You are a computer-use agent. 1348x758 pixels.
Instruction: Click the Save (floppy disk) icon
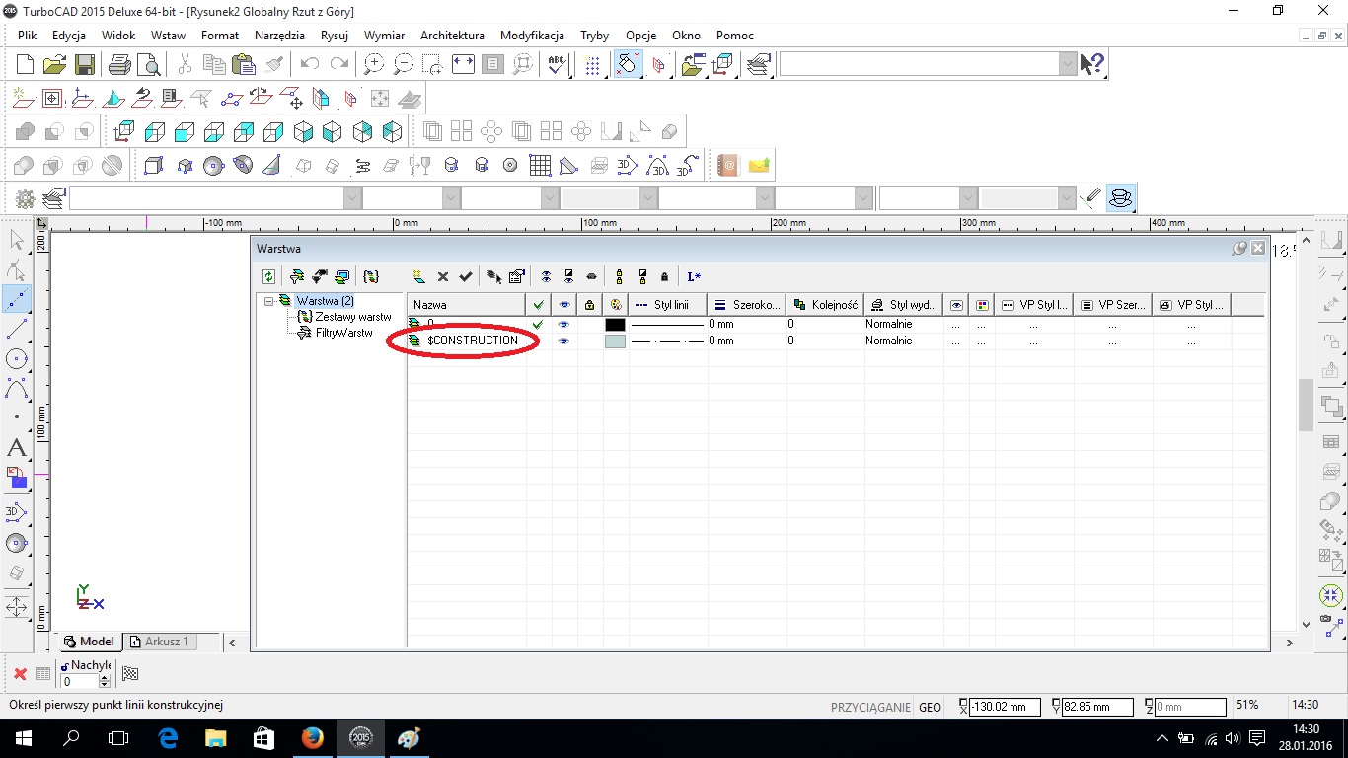click(x=85, y=65)
